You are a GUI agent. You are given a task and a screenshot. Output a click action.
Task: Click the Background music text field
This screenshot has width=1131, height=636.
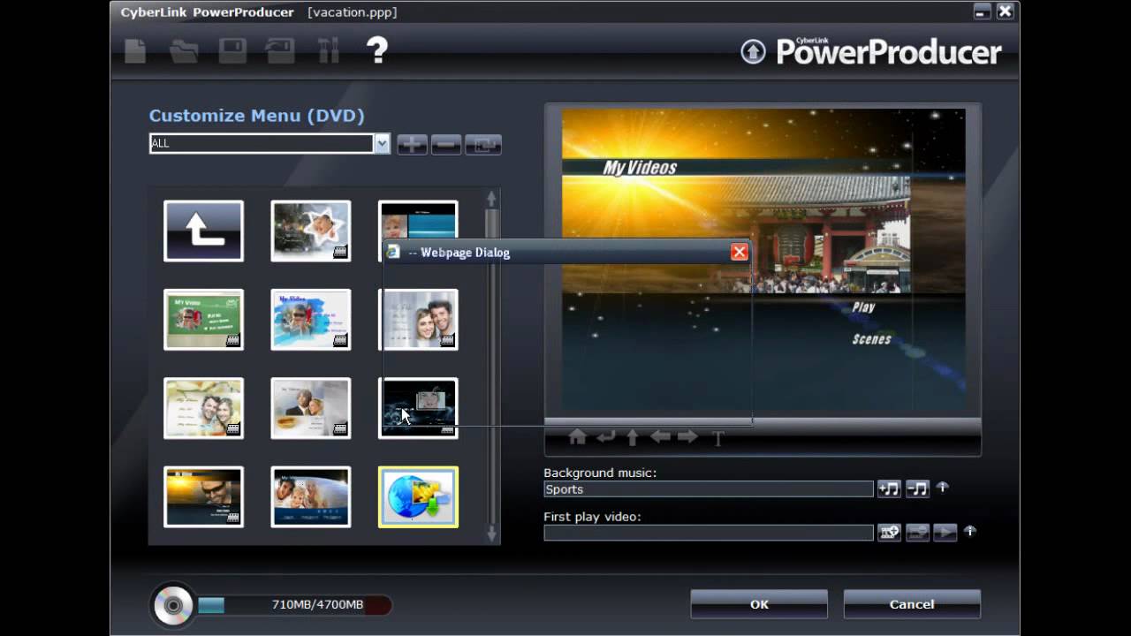pos(708,489)
